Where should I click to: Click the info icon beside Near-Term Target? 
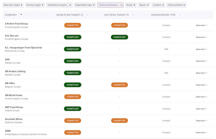click(x=82, y=15)
